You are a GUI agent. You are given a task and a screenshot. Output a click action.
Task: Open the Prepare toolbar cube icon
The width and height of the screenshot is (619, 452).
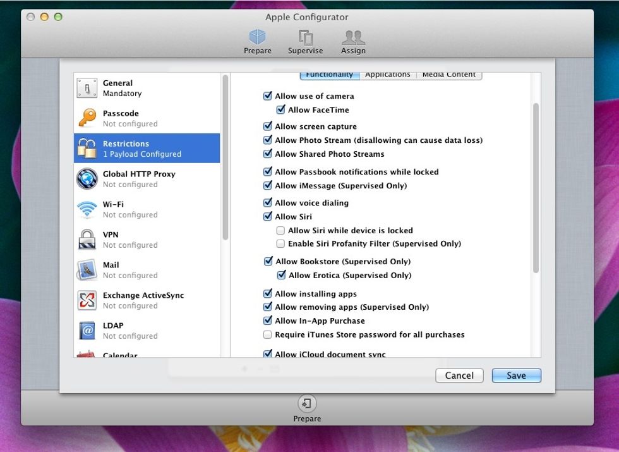coord(258,37)
